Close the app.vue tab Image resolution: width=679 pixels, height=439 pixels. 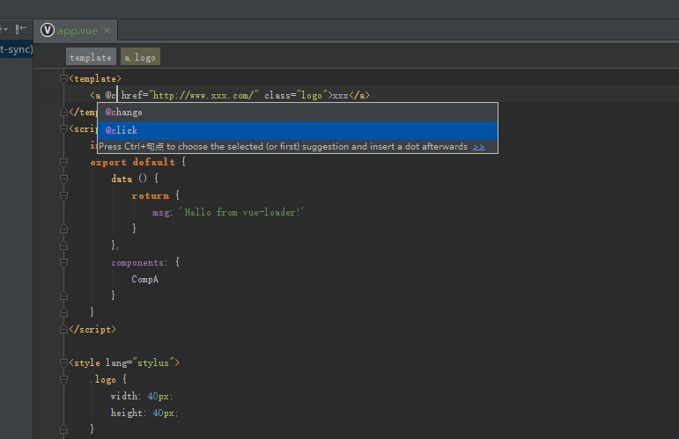pos(107,30)
